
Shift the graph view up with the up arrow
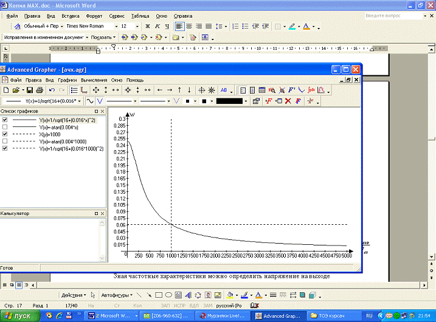[179, 90]
